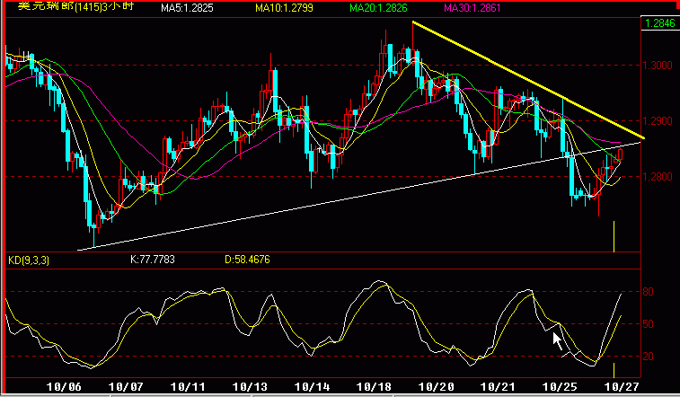
Task: Click the chart title with (1415)
Action: (x=75, y=6)
